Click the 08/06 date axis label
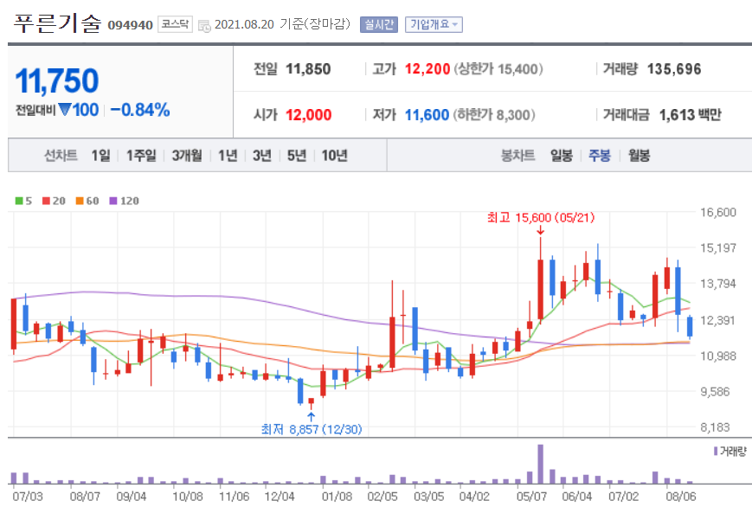 click(680, 496)
